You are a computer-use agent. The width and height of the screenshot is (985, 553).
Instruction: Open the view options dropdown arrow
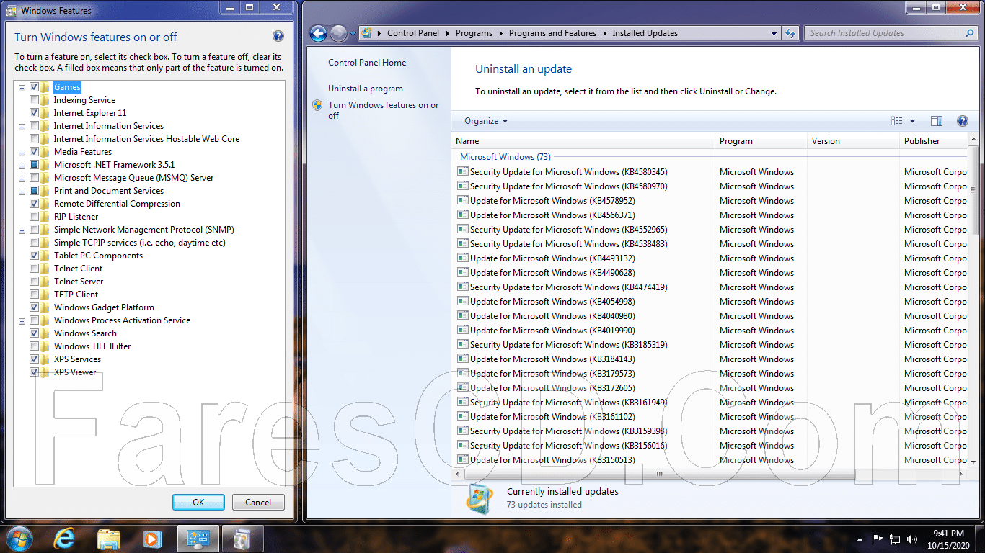tap(912, 121)
